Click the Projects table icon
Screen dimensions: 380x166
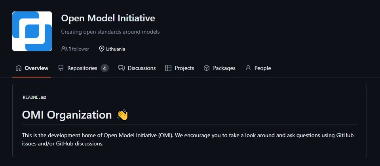[x=168, y=68]
